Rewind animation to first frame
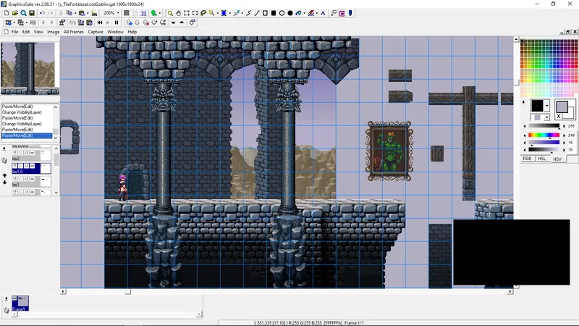This screenshot has width=579, height=326. point(100,22)
